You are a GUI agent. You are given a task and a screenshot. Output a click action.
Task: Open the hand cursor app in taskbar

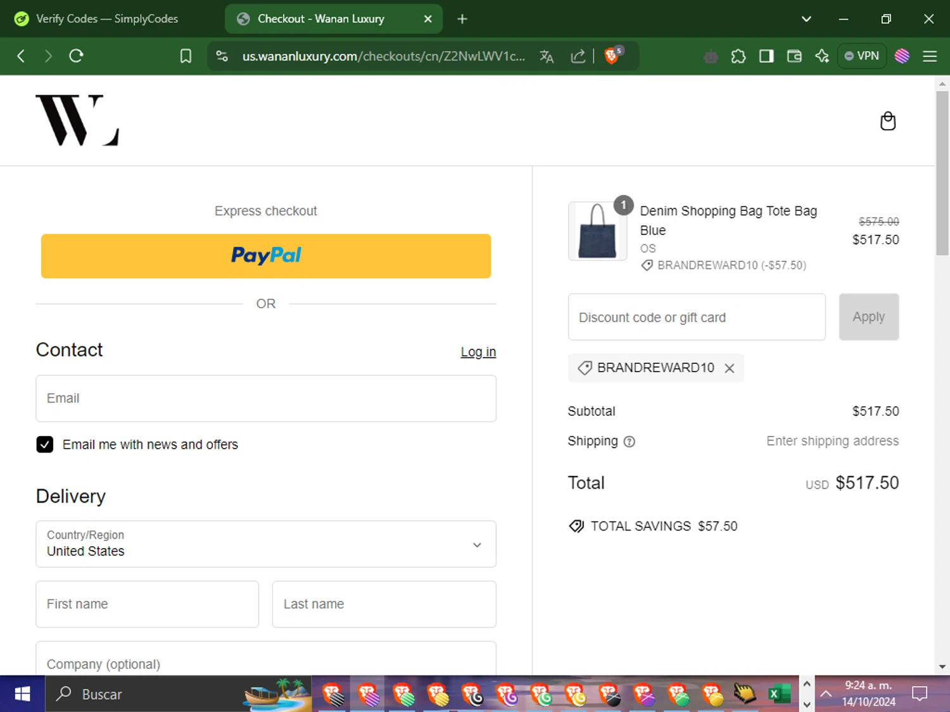pos(744,694)
